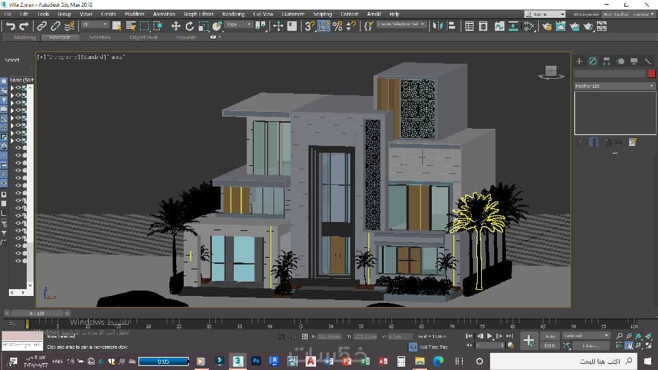Image resolution: width=658 pixels, height=370 pixels.
Task: Click the ViewCube in the viewport corner
Action: pos(551,72)
